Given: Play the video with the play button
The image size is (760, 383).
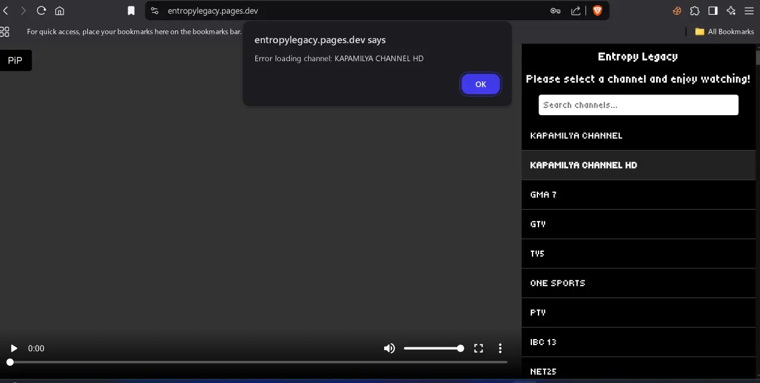Looking at the screenshot, I should [x=14, y=349].
